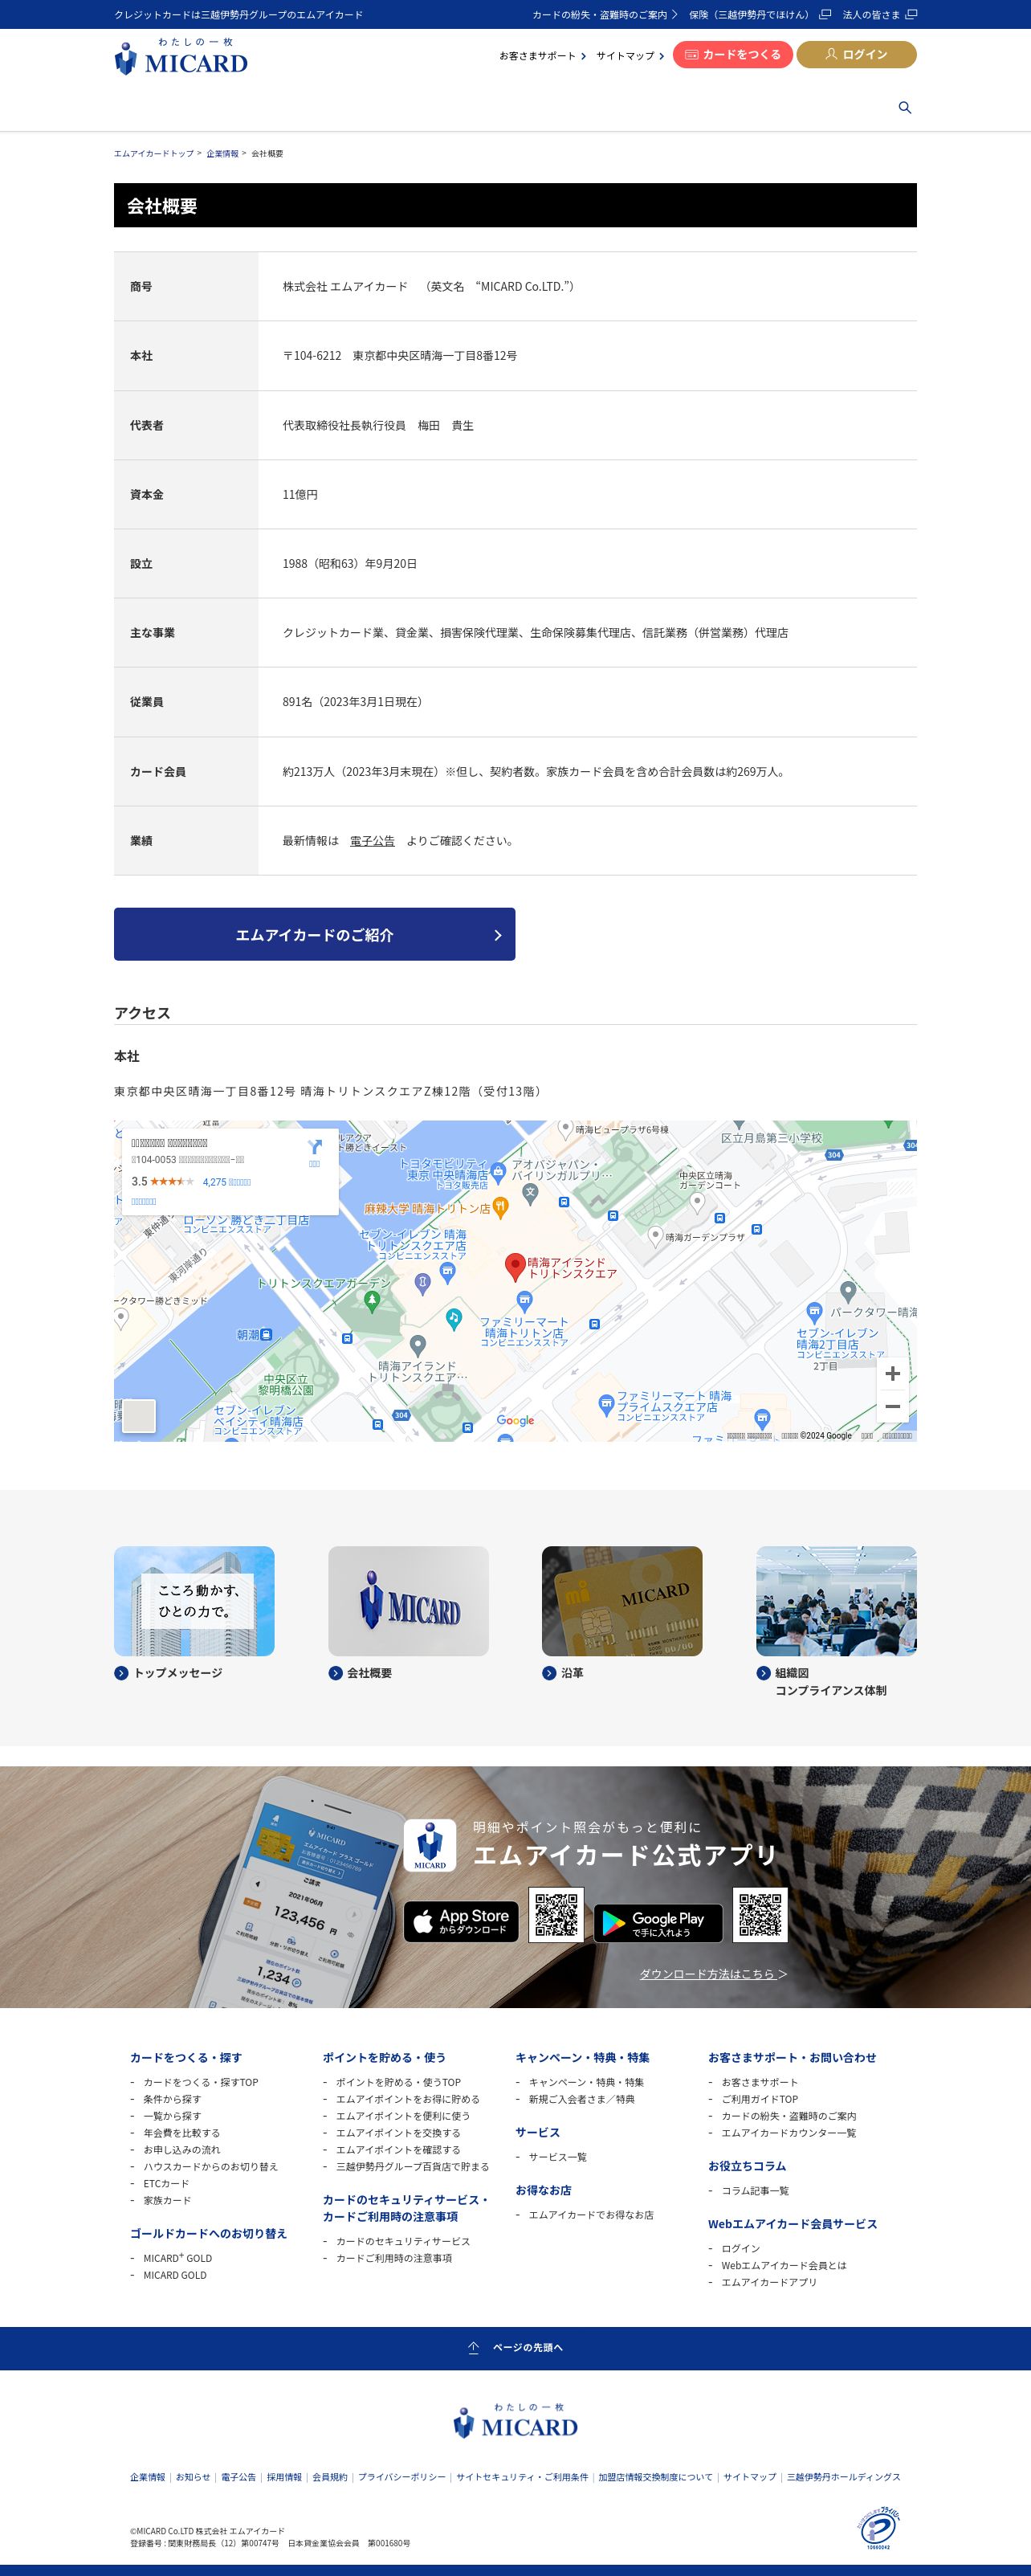Open コラム記事一覧 footer link
This screenshot has width=1031, height=2576.
pos(755,2191)
